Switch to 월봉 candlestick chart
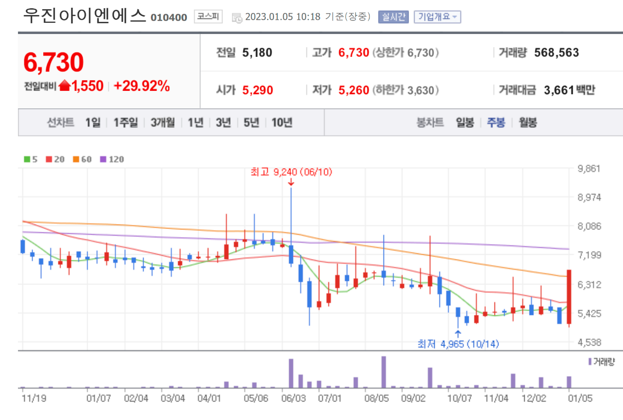Image resolution: width=623 pixels, height=420 pixels. (528, 122)
